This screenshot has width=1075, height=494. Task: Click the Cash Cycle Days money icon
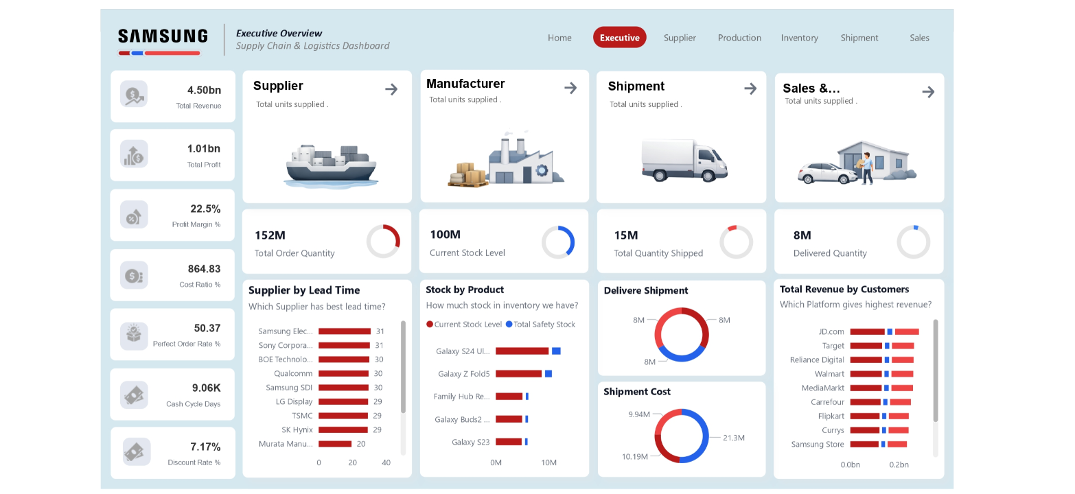[x=134, y=395]
